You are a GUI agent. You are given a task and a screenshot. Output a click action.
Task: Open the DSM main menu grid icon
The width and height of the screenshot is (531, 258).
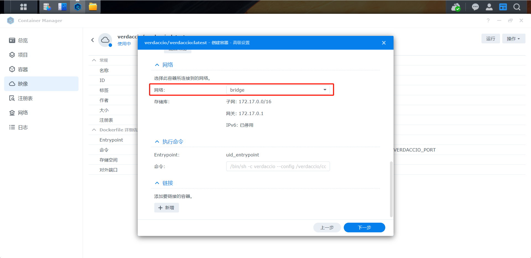[24, 7]
